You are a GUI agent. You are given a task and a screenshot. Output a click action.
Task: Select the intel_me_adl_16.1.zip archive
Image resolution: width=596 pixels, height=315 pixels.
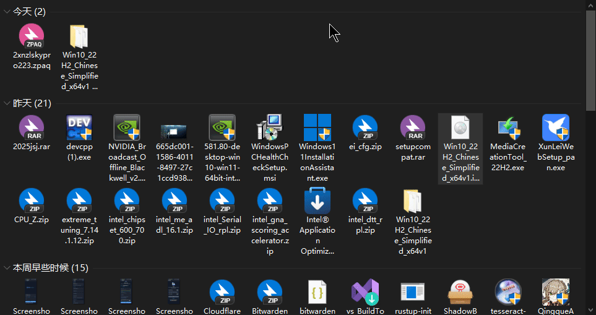pyautogui.click(x=175, y=202)
